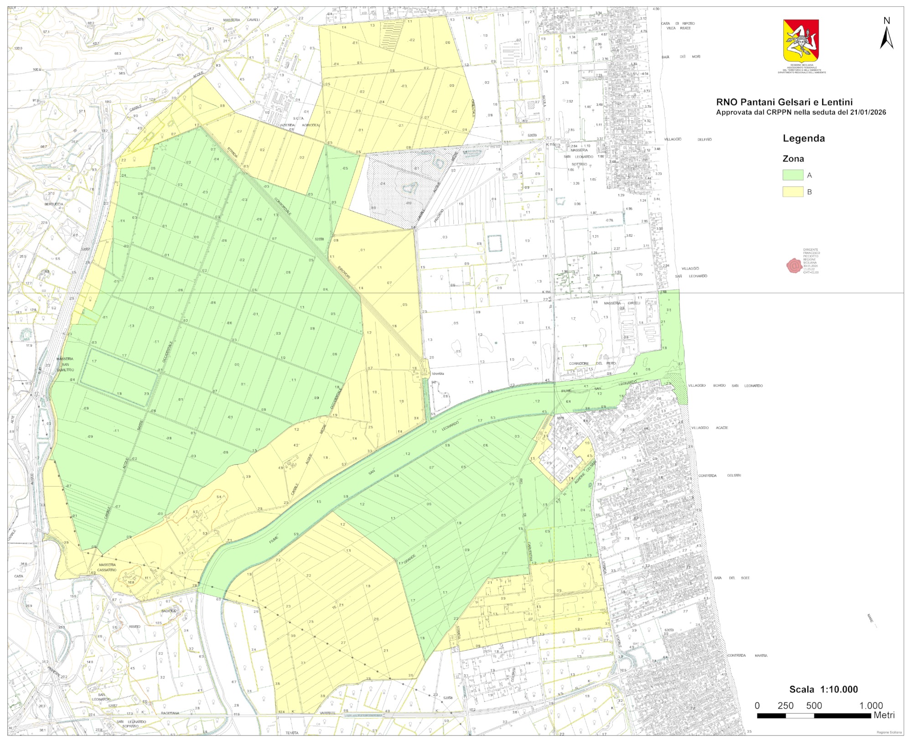This screenshot has height=741, width=912.
Task: Click the Metri unit label by the scale bar
Action: tap(884, 715)
